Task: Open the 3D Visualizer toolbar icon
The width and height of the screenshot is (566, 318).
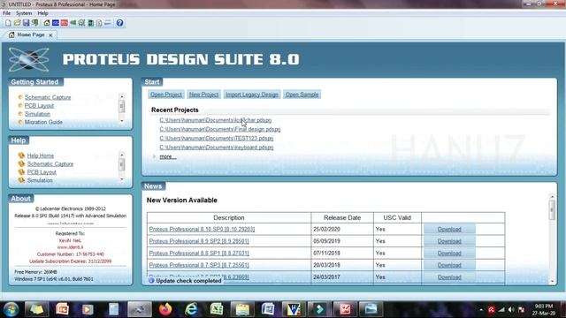Action: click(73, 23)
